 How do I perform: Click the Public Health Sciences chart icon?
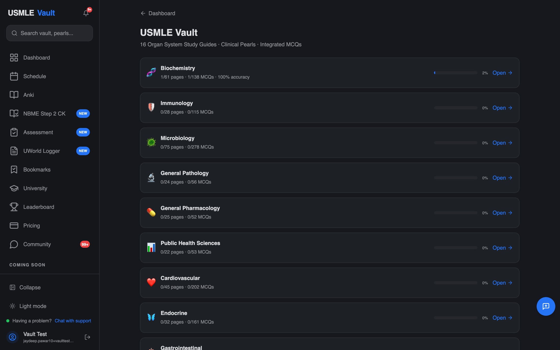pos(151,247)
